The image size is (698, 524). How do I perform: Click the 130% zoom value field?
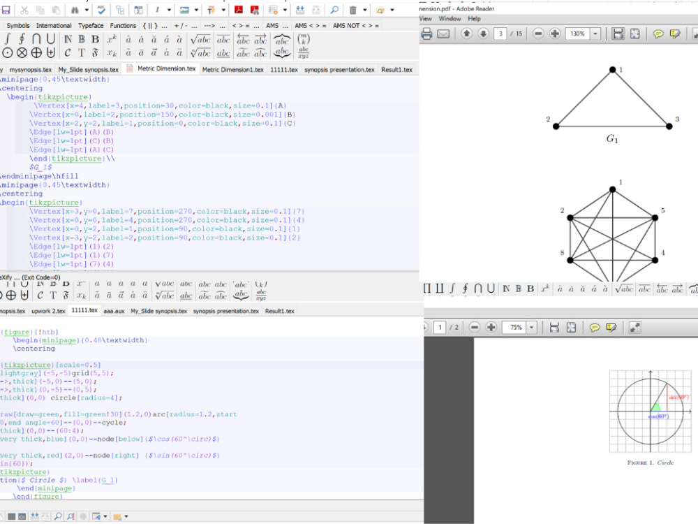point(577,34)
